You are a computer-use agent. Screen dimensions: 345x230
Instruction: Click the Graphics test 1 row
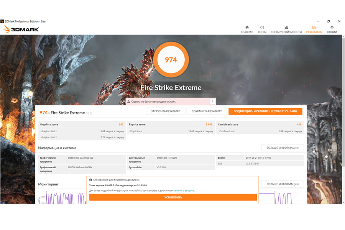pos(82,131)
